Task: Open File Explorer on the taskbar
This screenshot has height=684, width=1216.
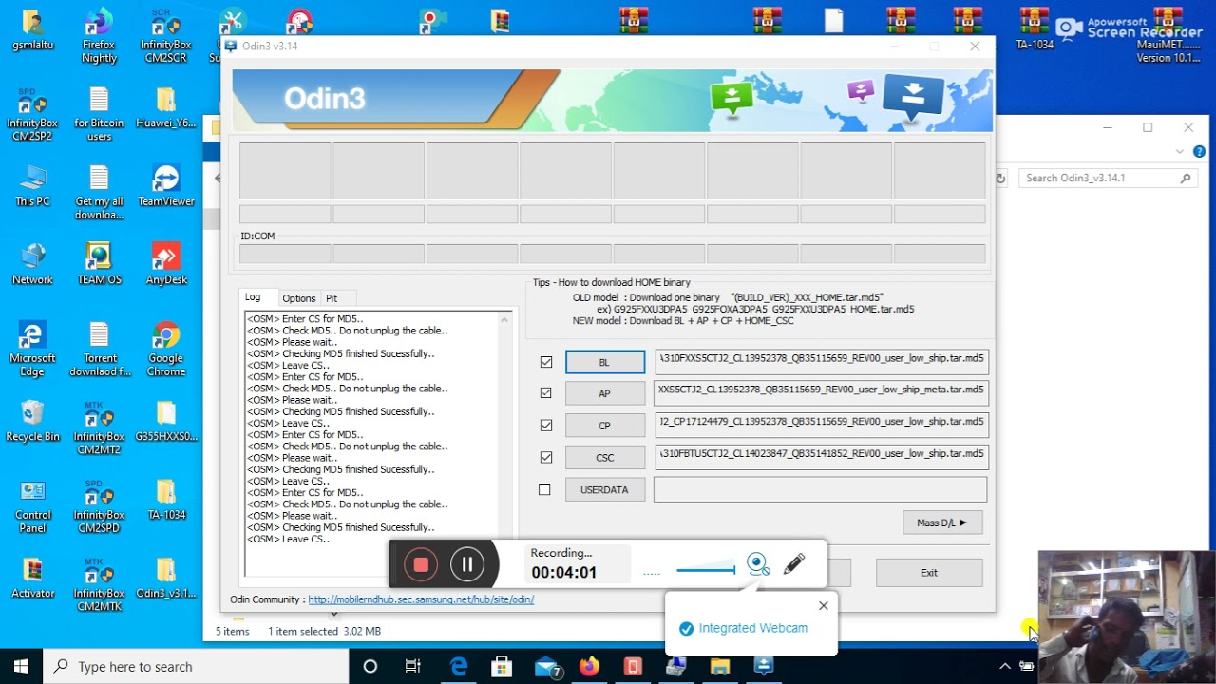Action: pyautogui.click(x=719, y=667)
